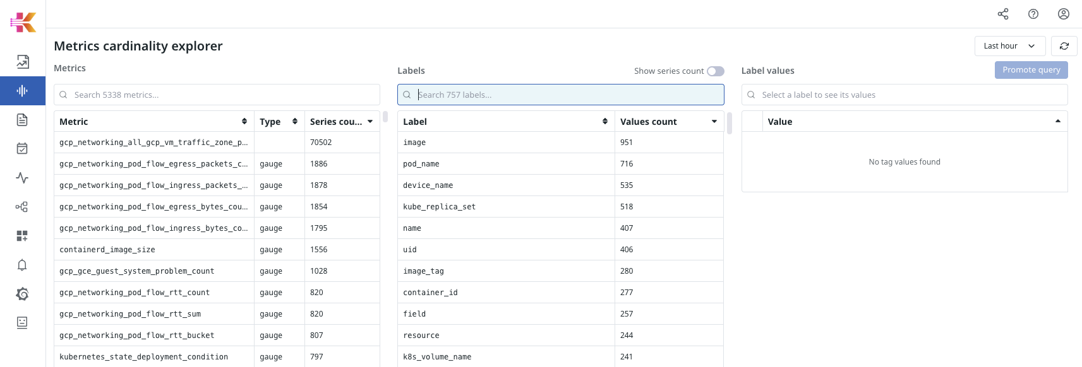Screen dimensions: 1082x367
Task: Open the chart analytics sidebar icon
Action: pyautogui.click(x=23, y=62)
